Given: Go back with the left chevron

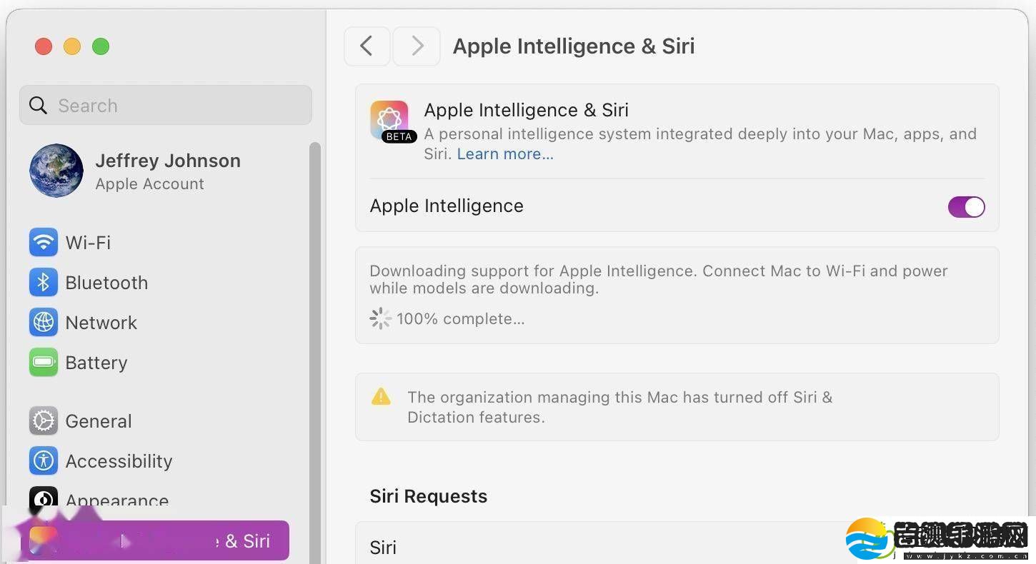Looking at the screenshot, I should coord(367,46).
